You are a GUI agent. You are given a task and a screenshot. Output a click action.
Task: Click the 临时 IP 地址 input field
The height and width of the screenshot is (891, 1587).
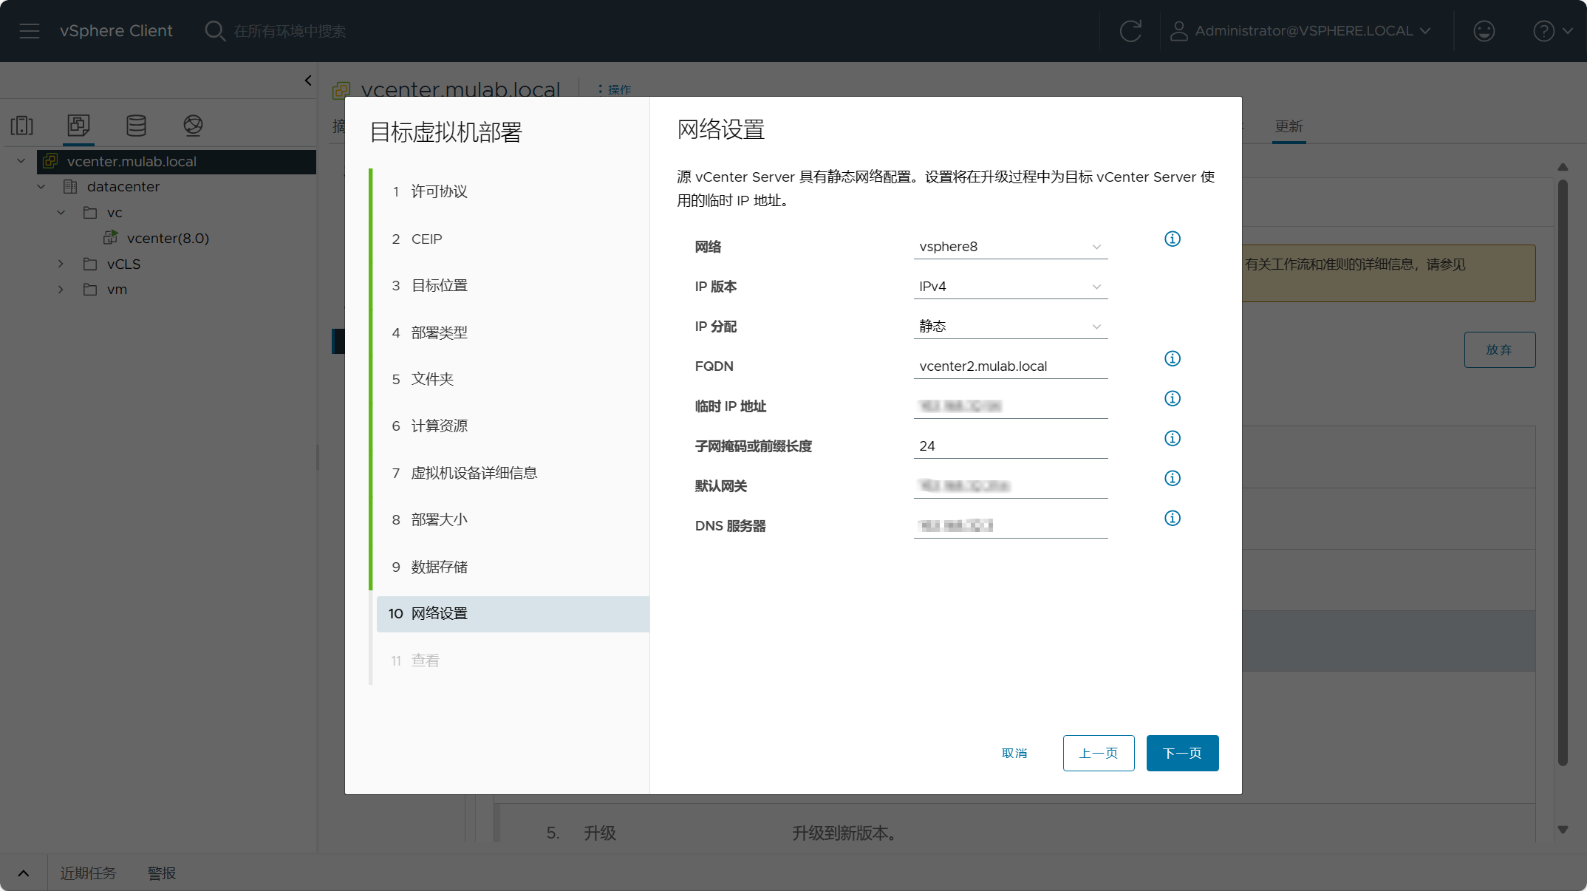tap(1010, 406)
